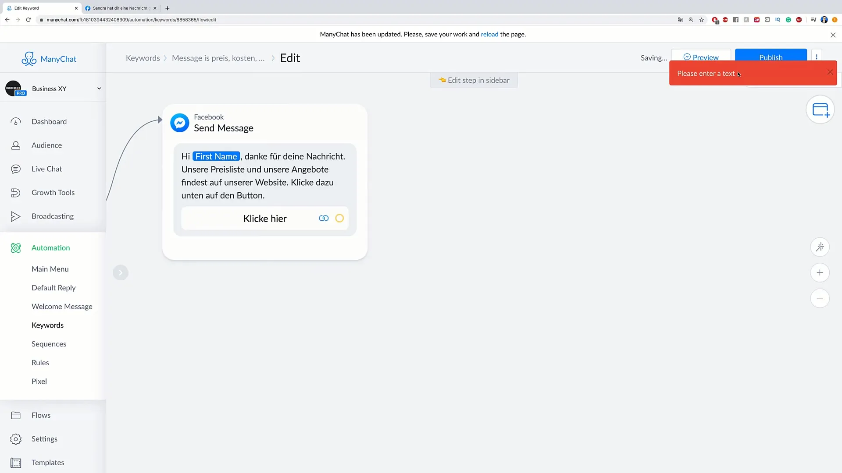Open Default Reply under Automation

coord(54,288)
